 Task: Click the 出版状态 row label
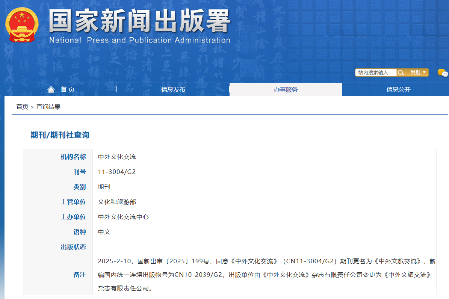(73, 247)
